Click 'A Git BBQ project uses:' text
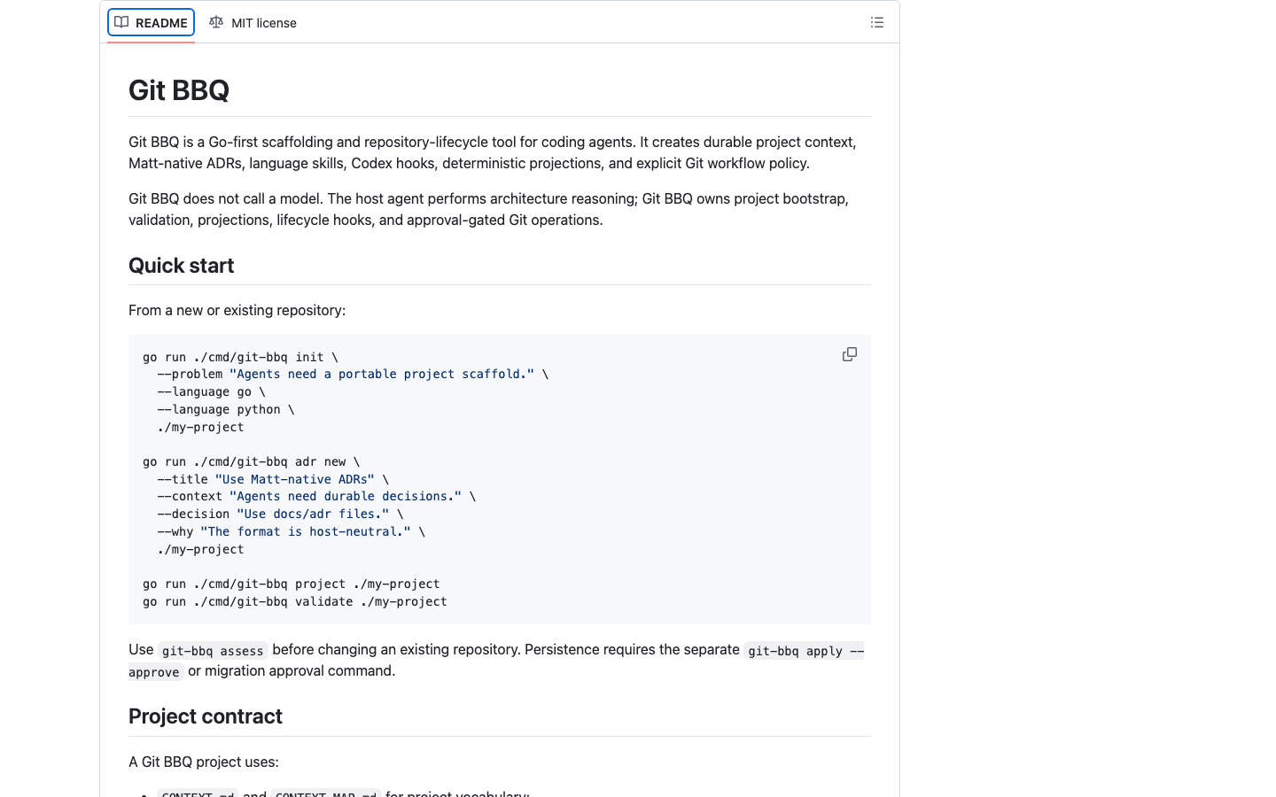The height and width of the screenshot is (797, 1276). coord(204,762)
